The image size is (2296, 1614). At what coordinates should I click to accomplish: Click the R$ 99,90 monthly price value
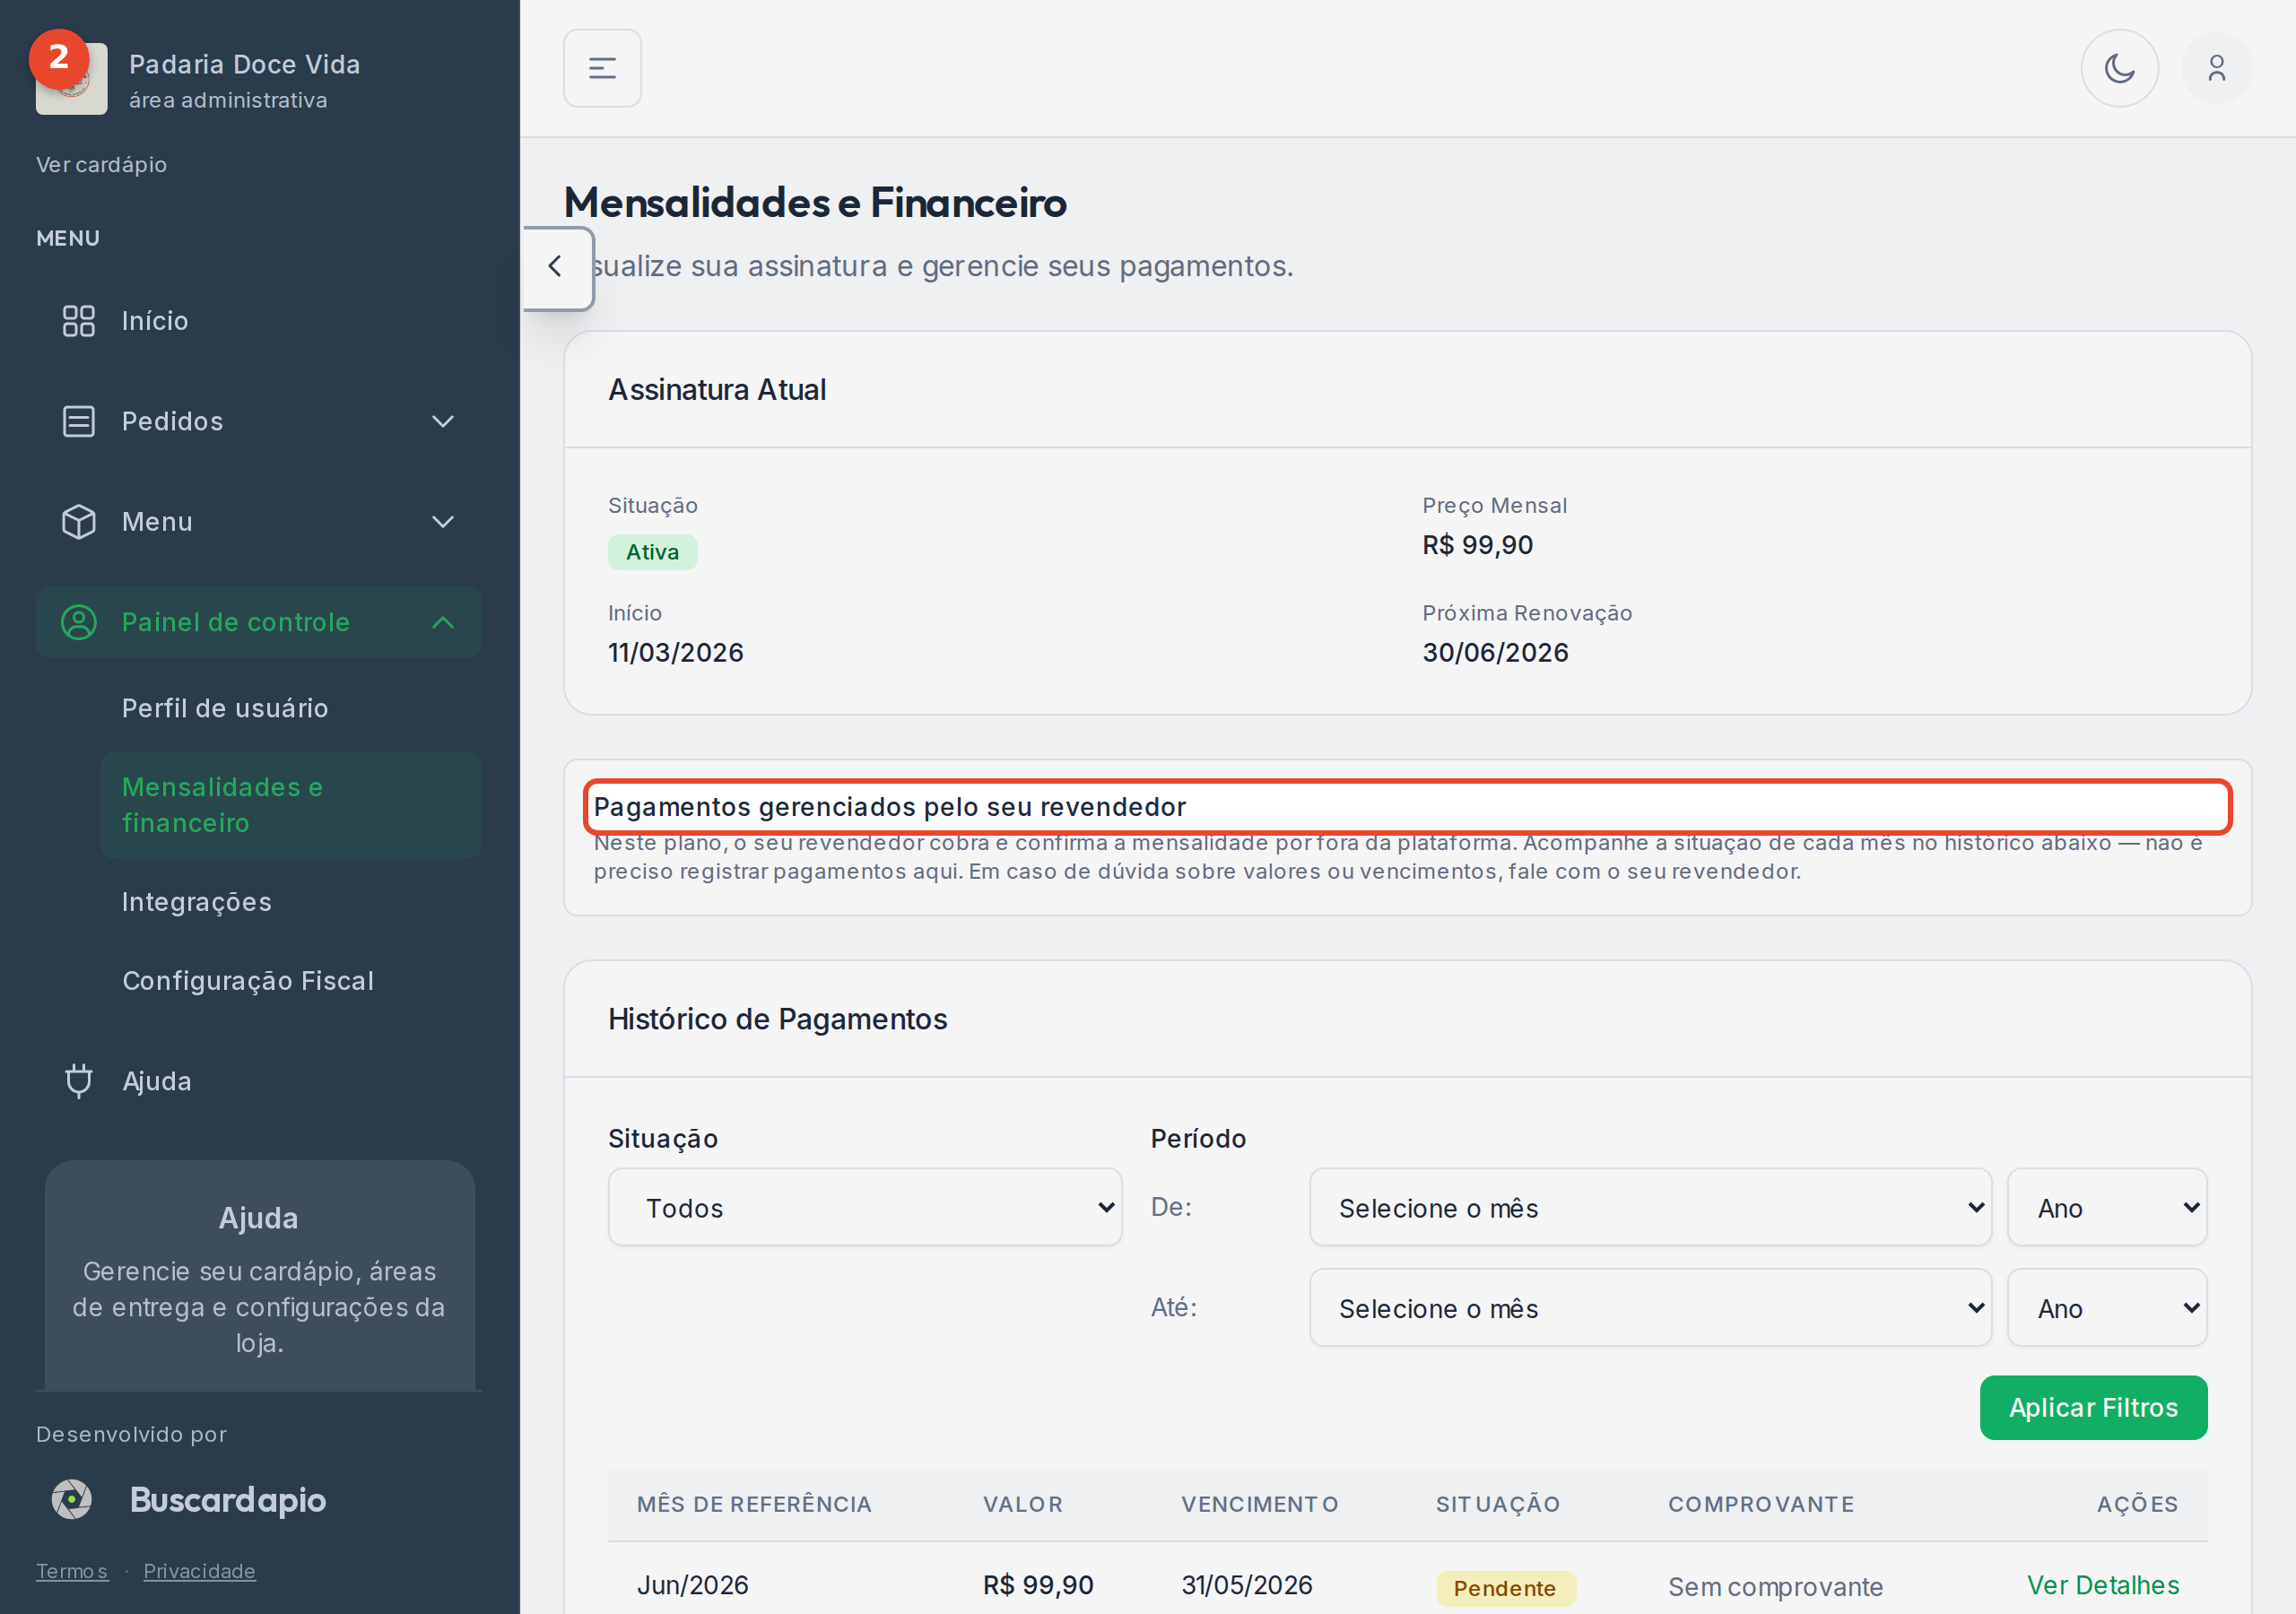1477,545
